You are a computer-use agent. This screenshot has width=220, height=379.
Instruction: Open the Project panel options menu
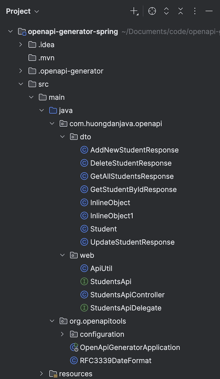coord(195,11)
